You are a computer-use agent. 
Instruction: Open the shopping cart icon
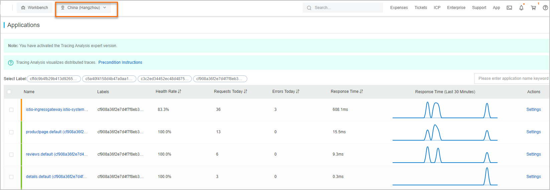(x=533, y=8)
